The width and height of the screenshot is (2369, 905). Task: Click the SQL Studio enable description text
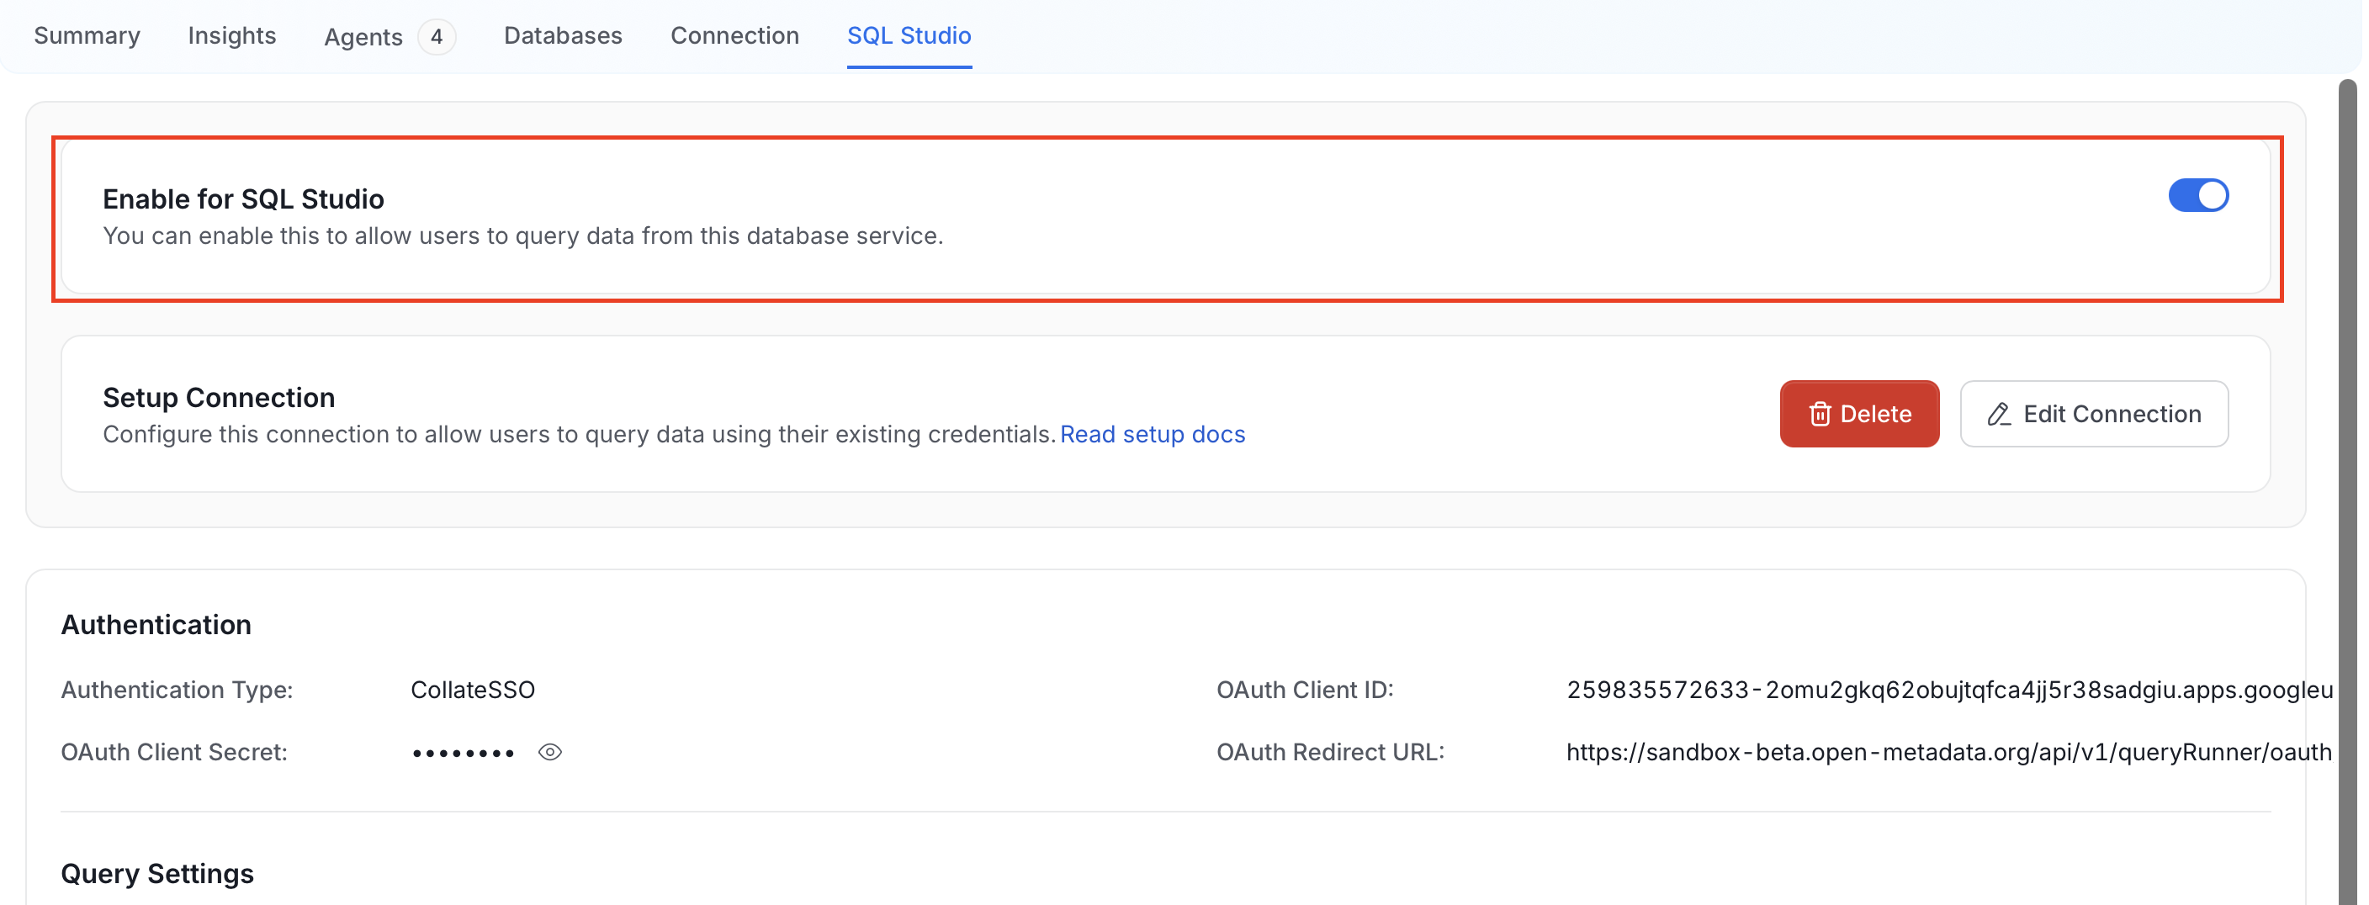523,236
